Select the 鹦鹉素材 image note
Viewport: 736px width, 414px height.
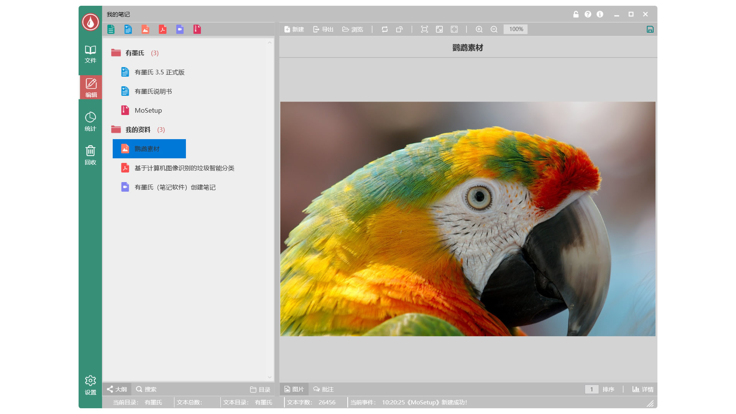[x=149, y=149]
